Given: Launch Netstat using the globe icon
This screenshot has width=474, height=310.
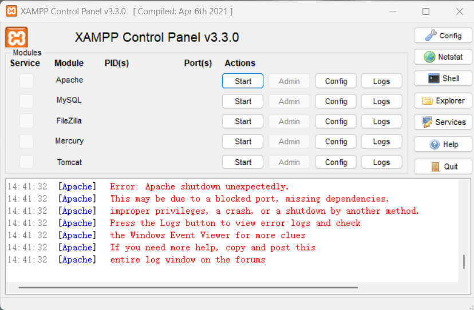Looking at the screenshot, I should (429, 57).
